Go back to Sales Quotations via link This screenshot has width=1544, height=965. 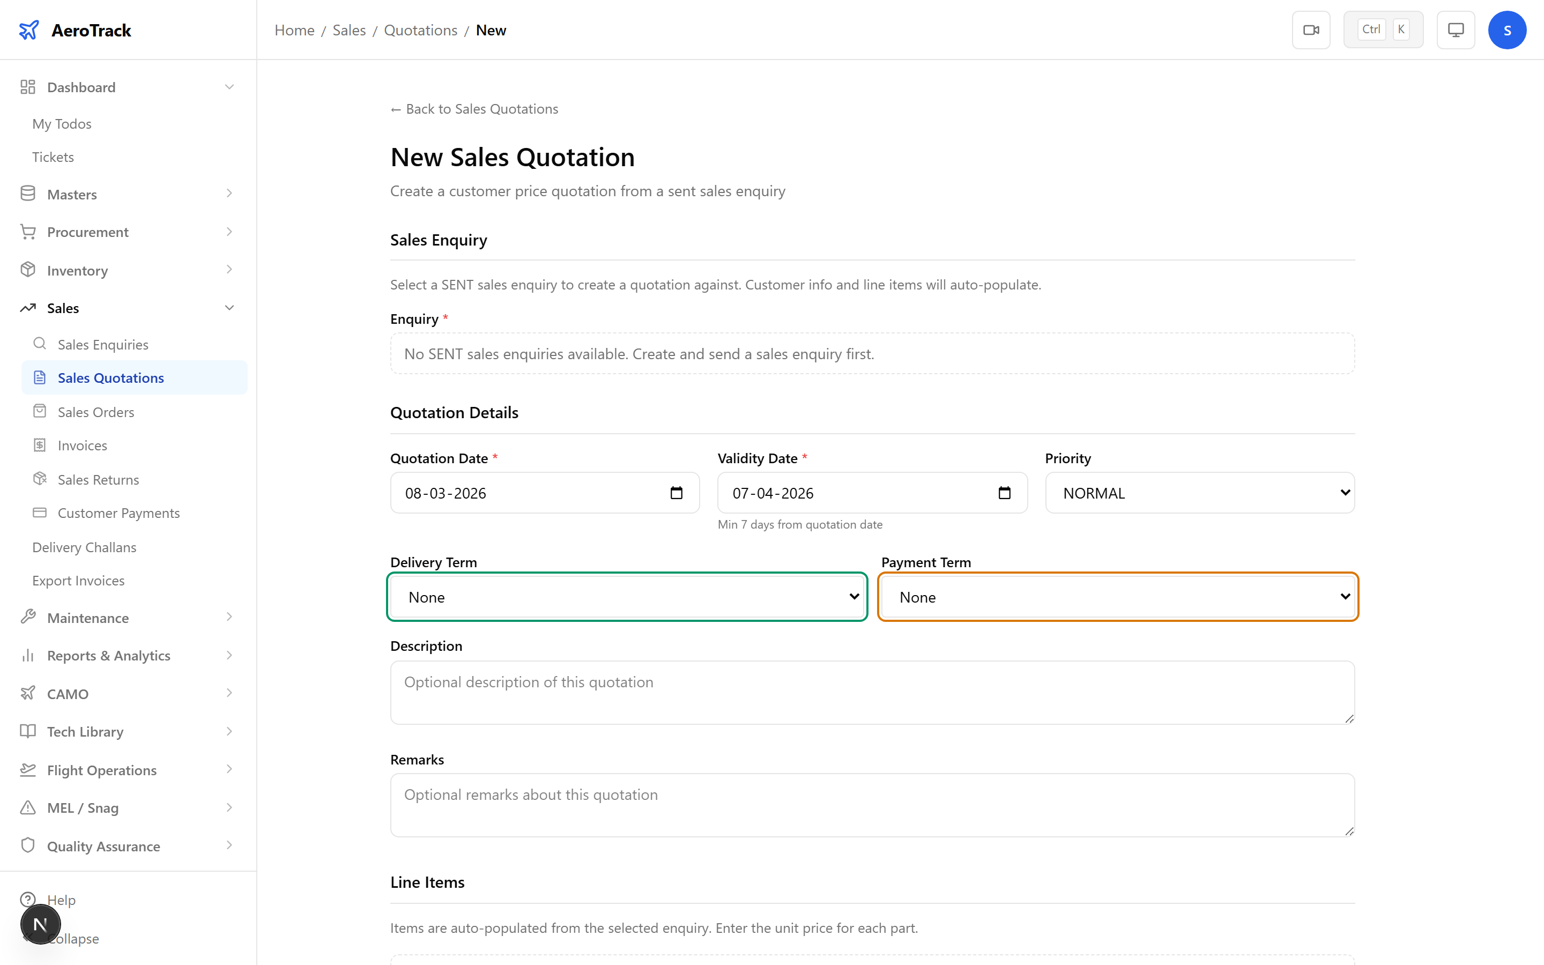(x=473, y=108)
